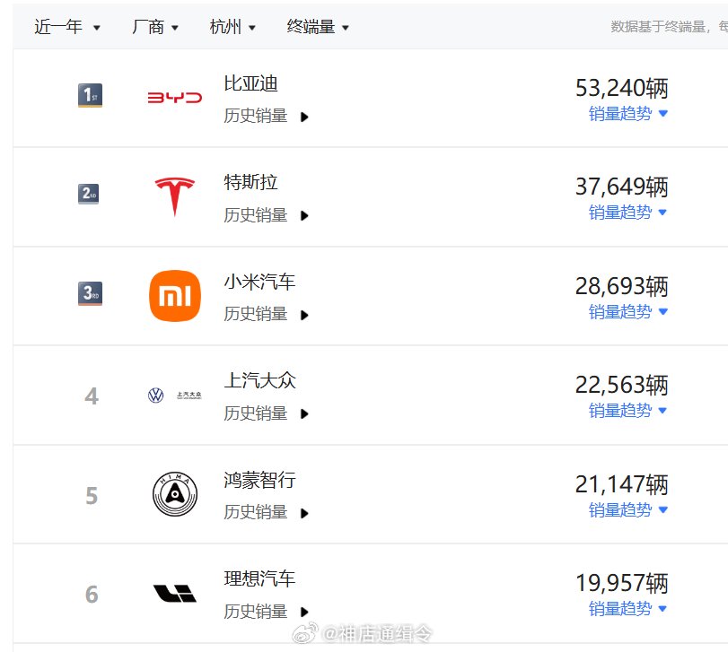The height and width of the screenshot is (652, 728).
Task: Click the 37,649辆 sales figure
Action: (x=622, y=187)
